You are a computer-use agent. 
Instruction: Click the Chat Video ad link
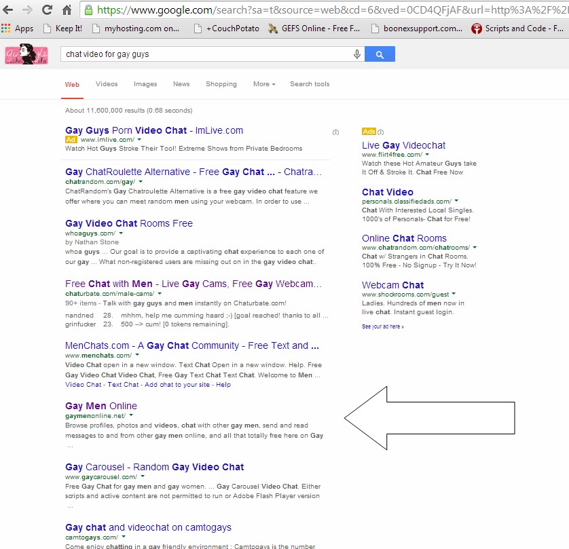(x=387, y=192)
